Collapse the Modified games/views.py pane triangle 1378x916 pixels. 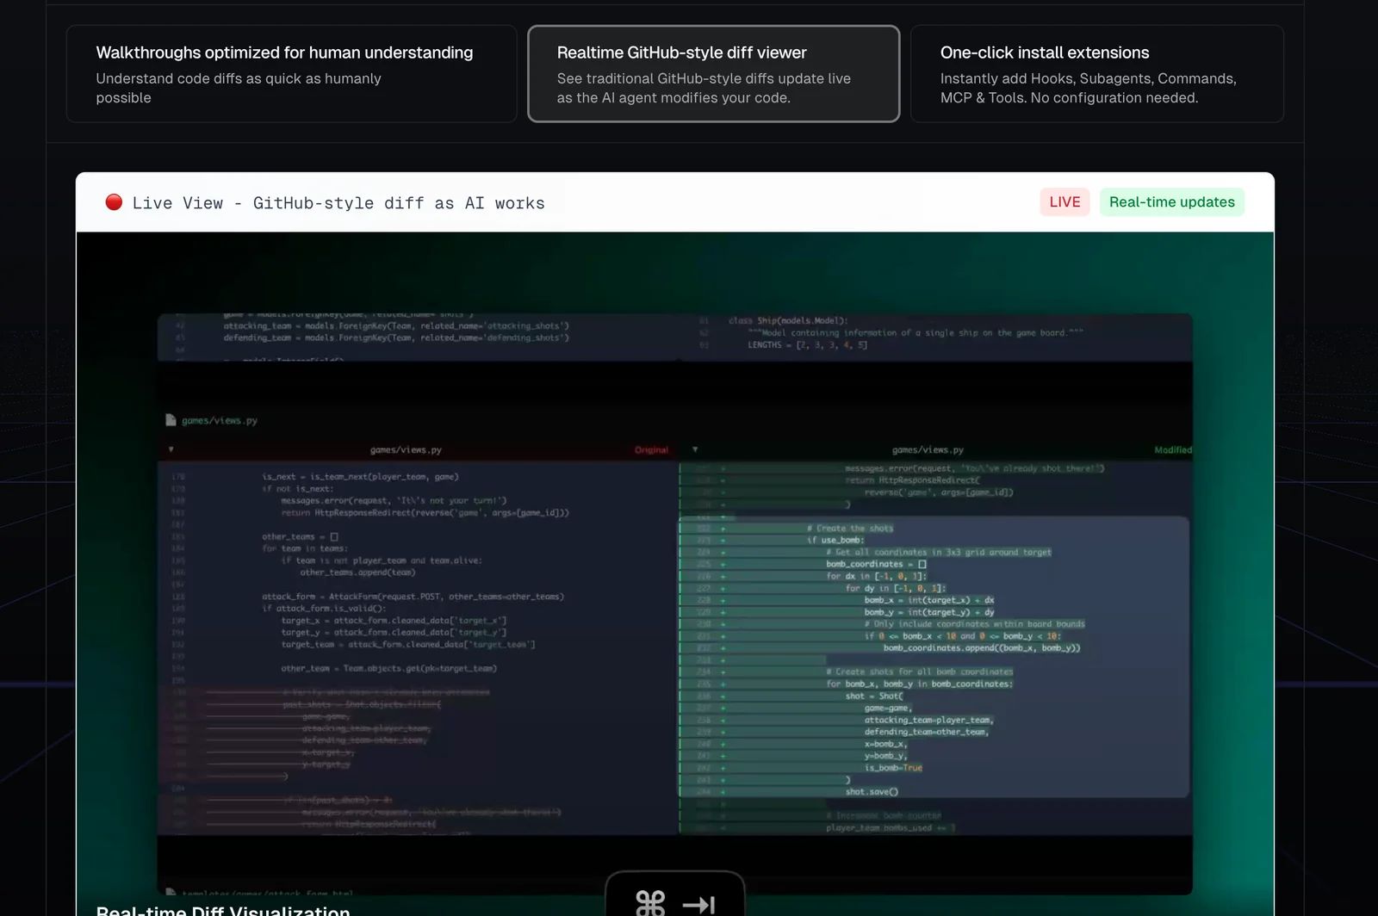coord(695,449)
